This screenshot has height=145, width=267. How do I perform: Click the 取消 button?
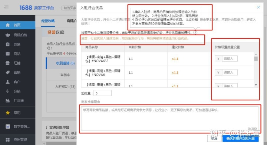(x=214, y=138)
